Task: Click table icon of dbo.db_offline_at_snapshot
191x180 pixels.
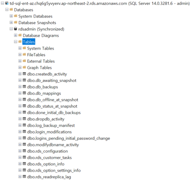Action: click(x=24, y=100)
